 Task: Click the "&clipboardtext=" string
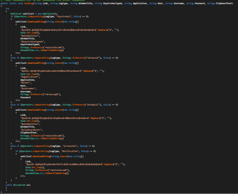(x=31, y=130)
